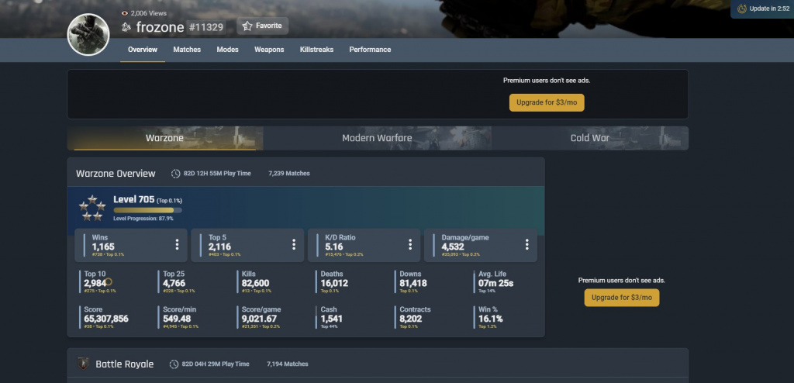This screenshot has width=794, height=383.
Task: Open the Overview tab
Action: pos(143,50)
